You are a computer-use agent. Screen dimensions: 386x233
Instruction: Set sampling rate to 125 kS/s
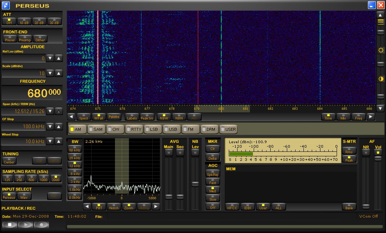pyautogui.click(x=8, y=179)
